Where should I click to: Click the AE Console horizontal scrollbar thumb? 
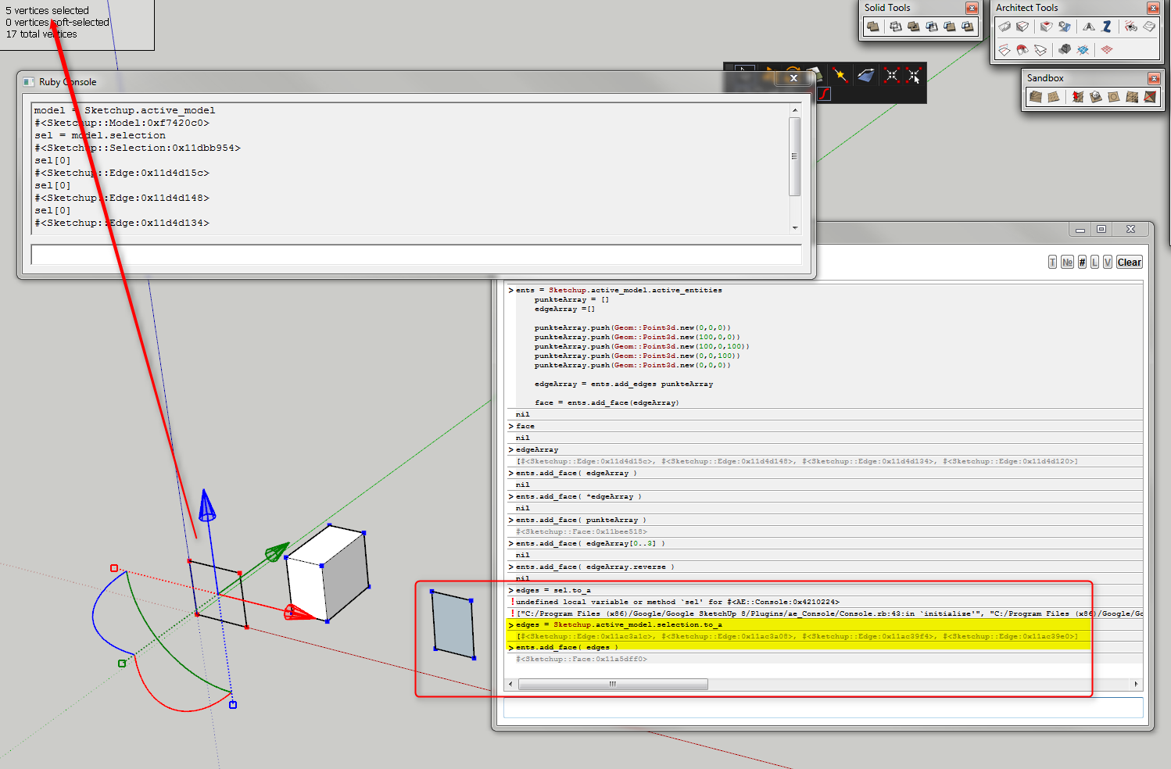pyautogui.click(x=613, y=684)
